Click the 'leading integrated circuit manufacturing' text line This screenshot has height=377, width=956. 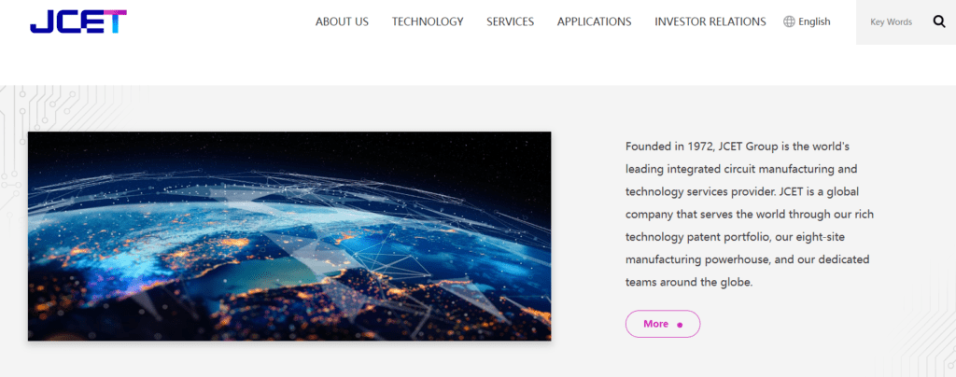pos(740,169)
